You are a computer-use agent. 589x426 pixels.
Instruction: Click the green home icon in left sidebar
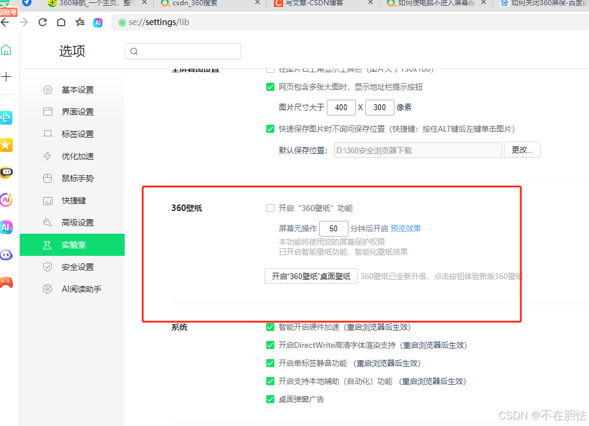(6, 50)
